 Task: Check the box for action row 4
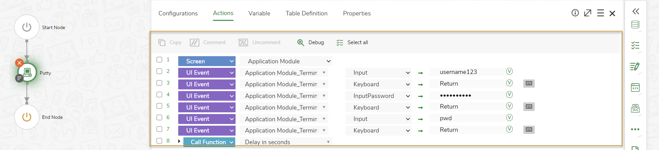pos(159,95)
